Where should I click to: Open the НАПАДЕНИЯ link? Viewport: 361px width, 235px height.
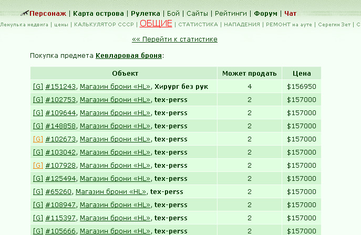point(242,24)
